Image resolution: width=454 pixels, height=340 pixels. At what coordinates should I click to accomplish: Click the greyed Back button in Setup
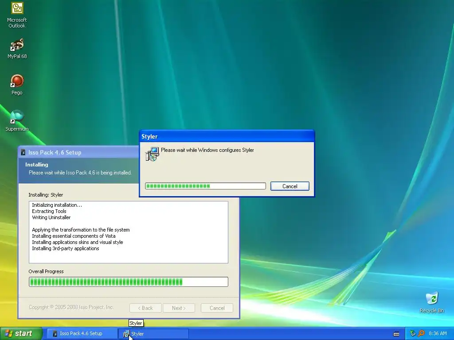(x=145, y=308)
